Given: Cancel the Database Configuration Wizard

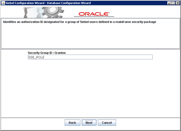Looking at the screenshot, I should 107,123.
